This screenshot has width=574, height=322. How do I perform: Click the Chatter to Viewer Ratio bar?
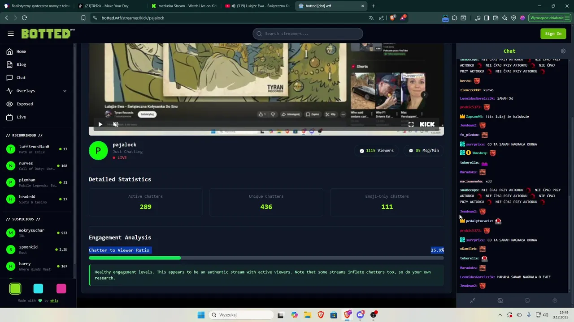(266, 258)
